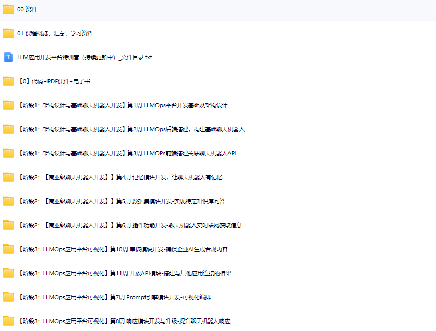Click folder icon for 第10周 审核模块开发
436x331 pixels.
pyautogui.click(x=8, y=249)
